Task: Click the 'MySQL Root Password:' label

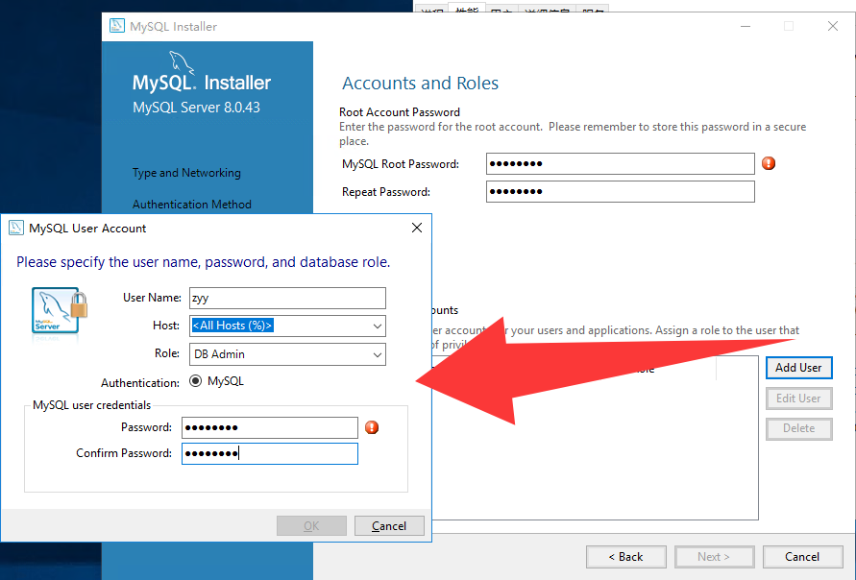Action: tap(401, 163)
